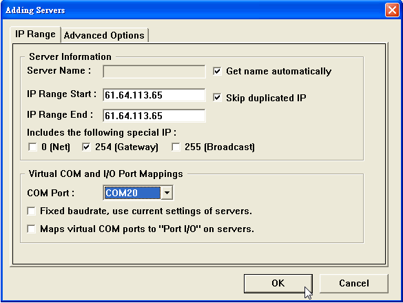The height and width of the screenshot is (303, 403).
Task: Enable the 0 (Net) special IP
Action: coord(32,147)
